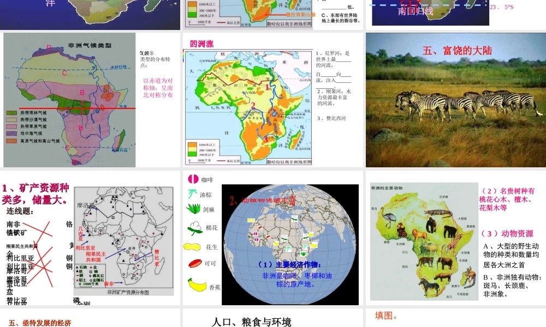This screenshot has height=327, width=546.
Task: Open the rivers slide with numbered rivers
Action: point(272,100)
